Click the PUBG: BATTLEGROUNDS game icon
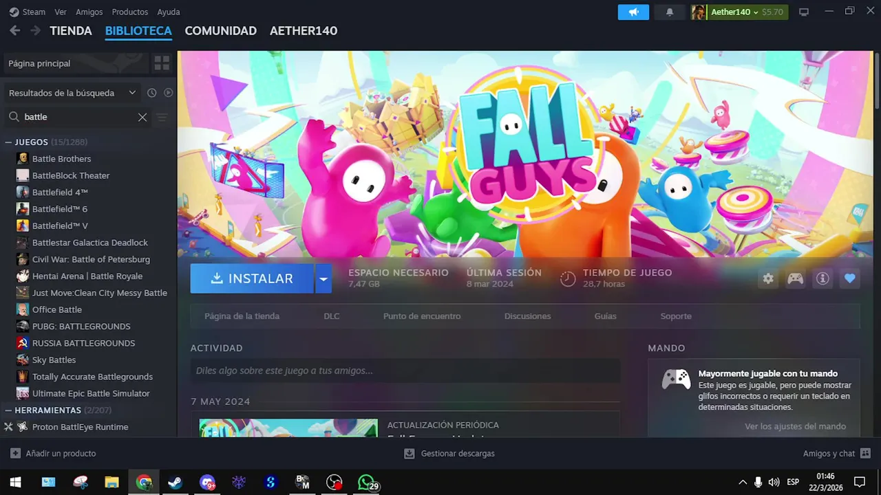Screen dimensions: 881x495 click(23, 327)
